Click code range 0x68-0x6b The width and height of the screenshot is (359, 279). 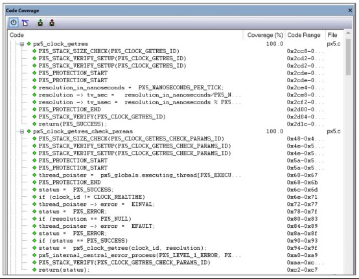tap(302, 183)
